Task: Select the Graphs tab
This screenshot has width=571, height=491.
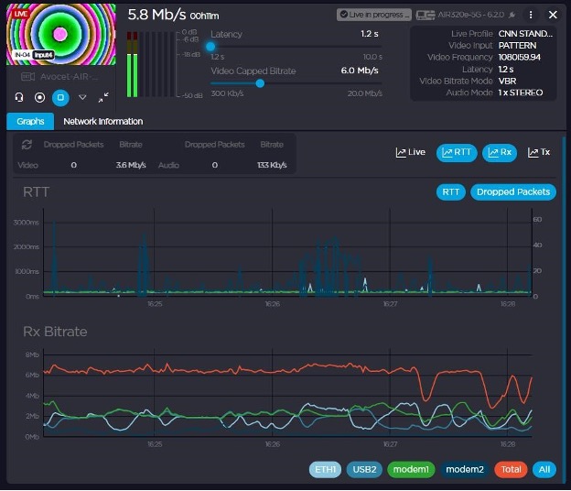Action: point(30,121)
